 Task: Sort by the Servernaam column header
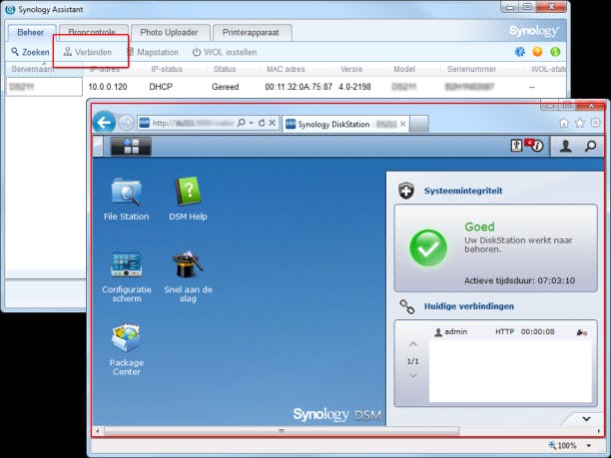(33, 69)
